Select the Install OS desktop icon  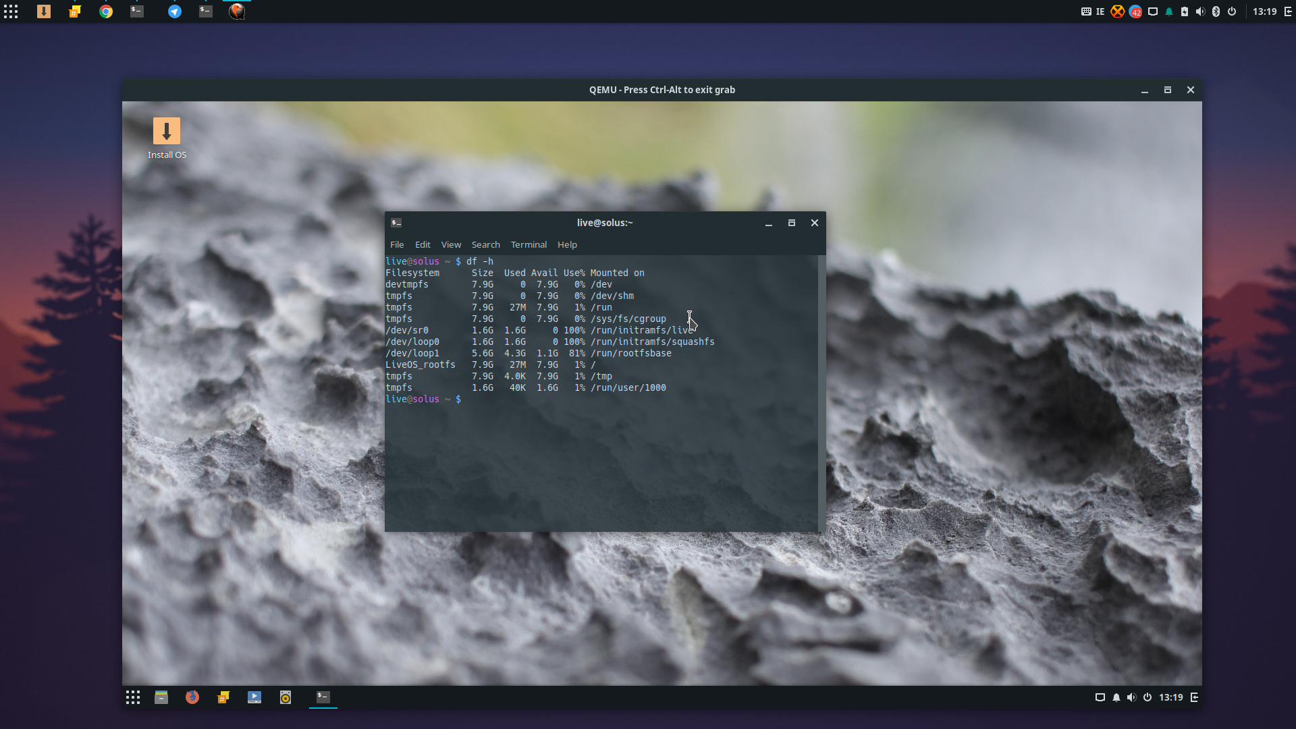pos(167,138)
